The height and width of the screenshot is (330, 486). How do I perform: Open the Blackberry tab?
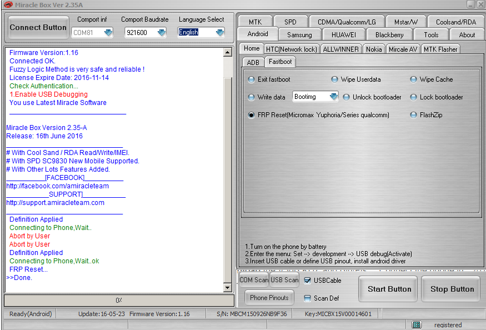click(x=389, y=35)
